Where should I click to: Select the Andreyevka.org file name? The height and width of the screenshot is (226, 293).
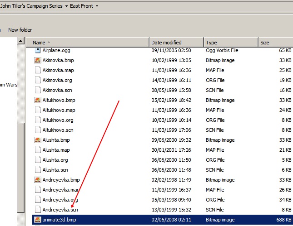pos(60,200)
